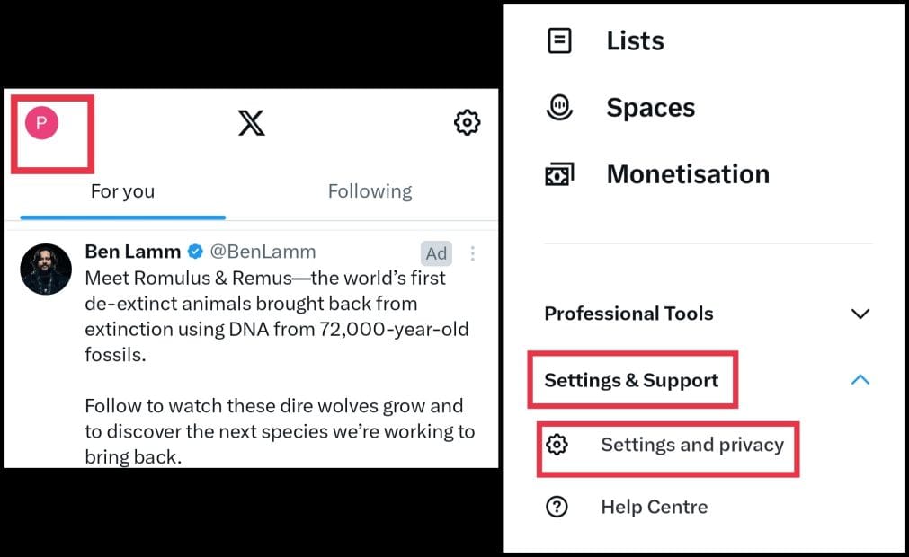Tap the pink P profile avatar

(41, 122)
